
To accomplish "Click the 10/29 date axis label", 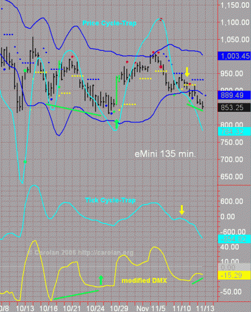I will click(119, 309).
